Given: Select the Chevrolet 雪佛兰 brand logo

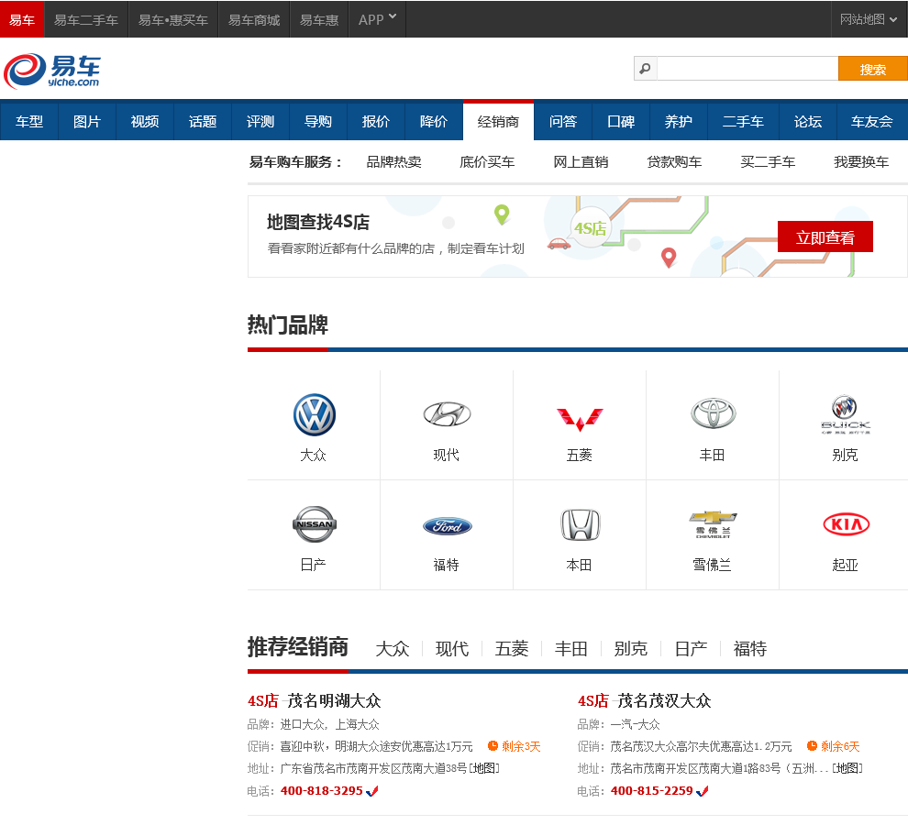Looking at the screenshot, I should [x=713, y=524].
